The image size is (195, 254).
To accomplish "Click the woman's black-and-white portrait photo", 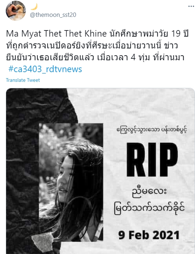I will [x=71, y=182].
